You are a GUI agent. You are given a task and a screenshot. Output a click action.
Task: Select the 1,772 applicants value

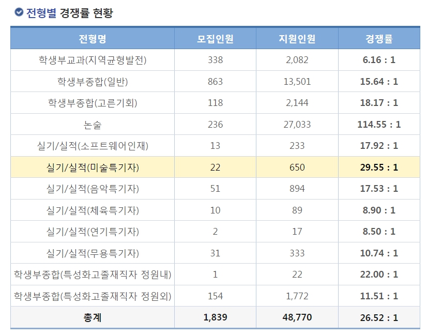[297, 296]
